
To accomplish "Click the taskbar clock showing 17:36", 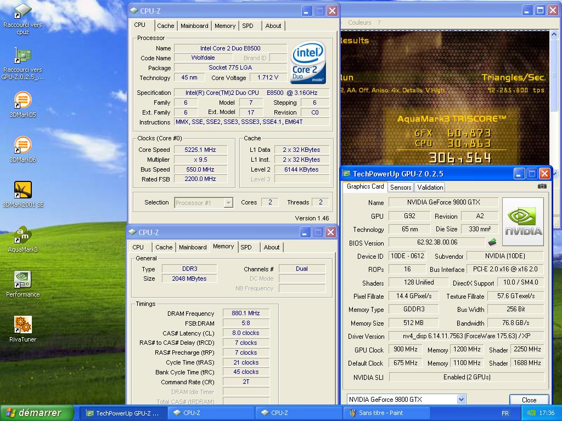I will [x=547, y=413].
